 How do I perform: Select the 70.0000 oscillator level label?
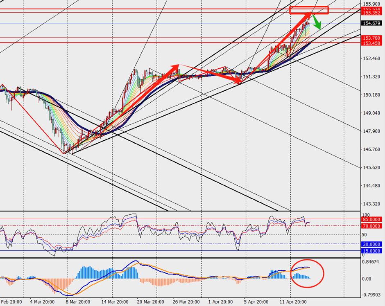coord(371,226)
